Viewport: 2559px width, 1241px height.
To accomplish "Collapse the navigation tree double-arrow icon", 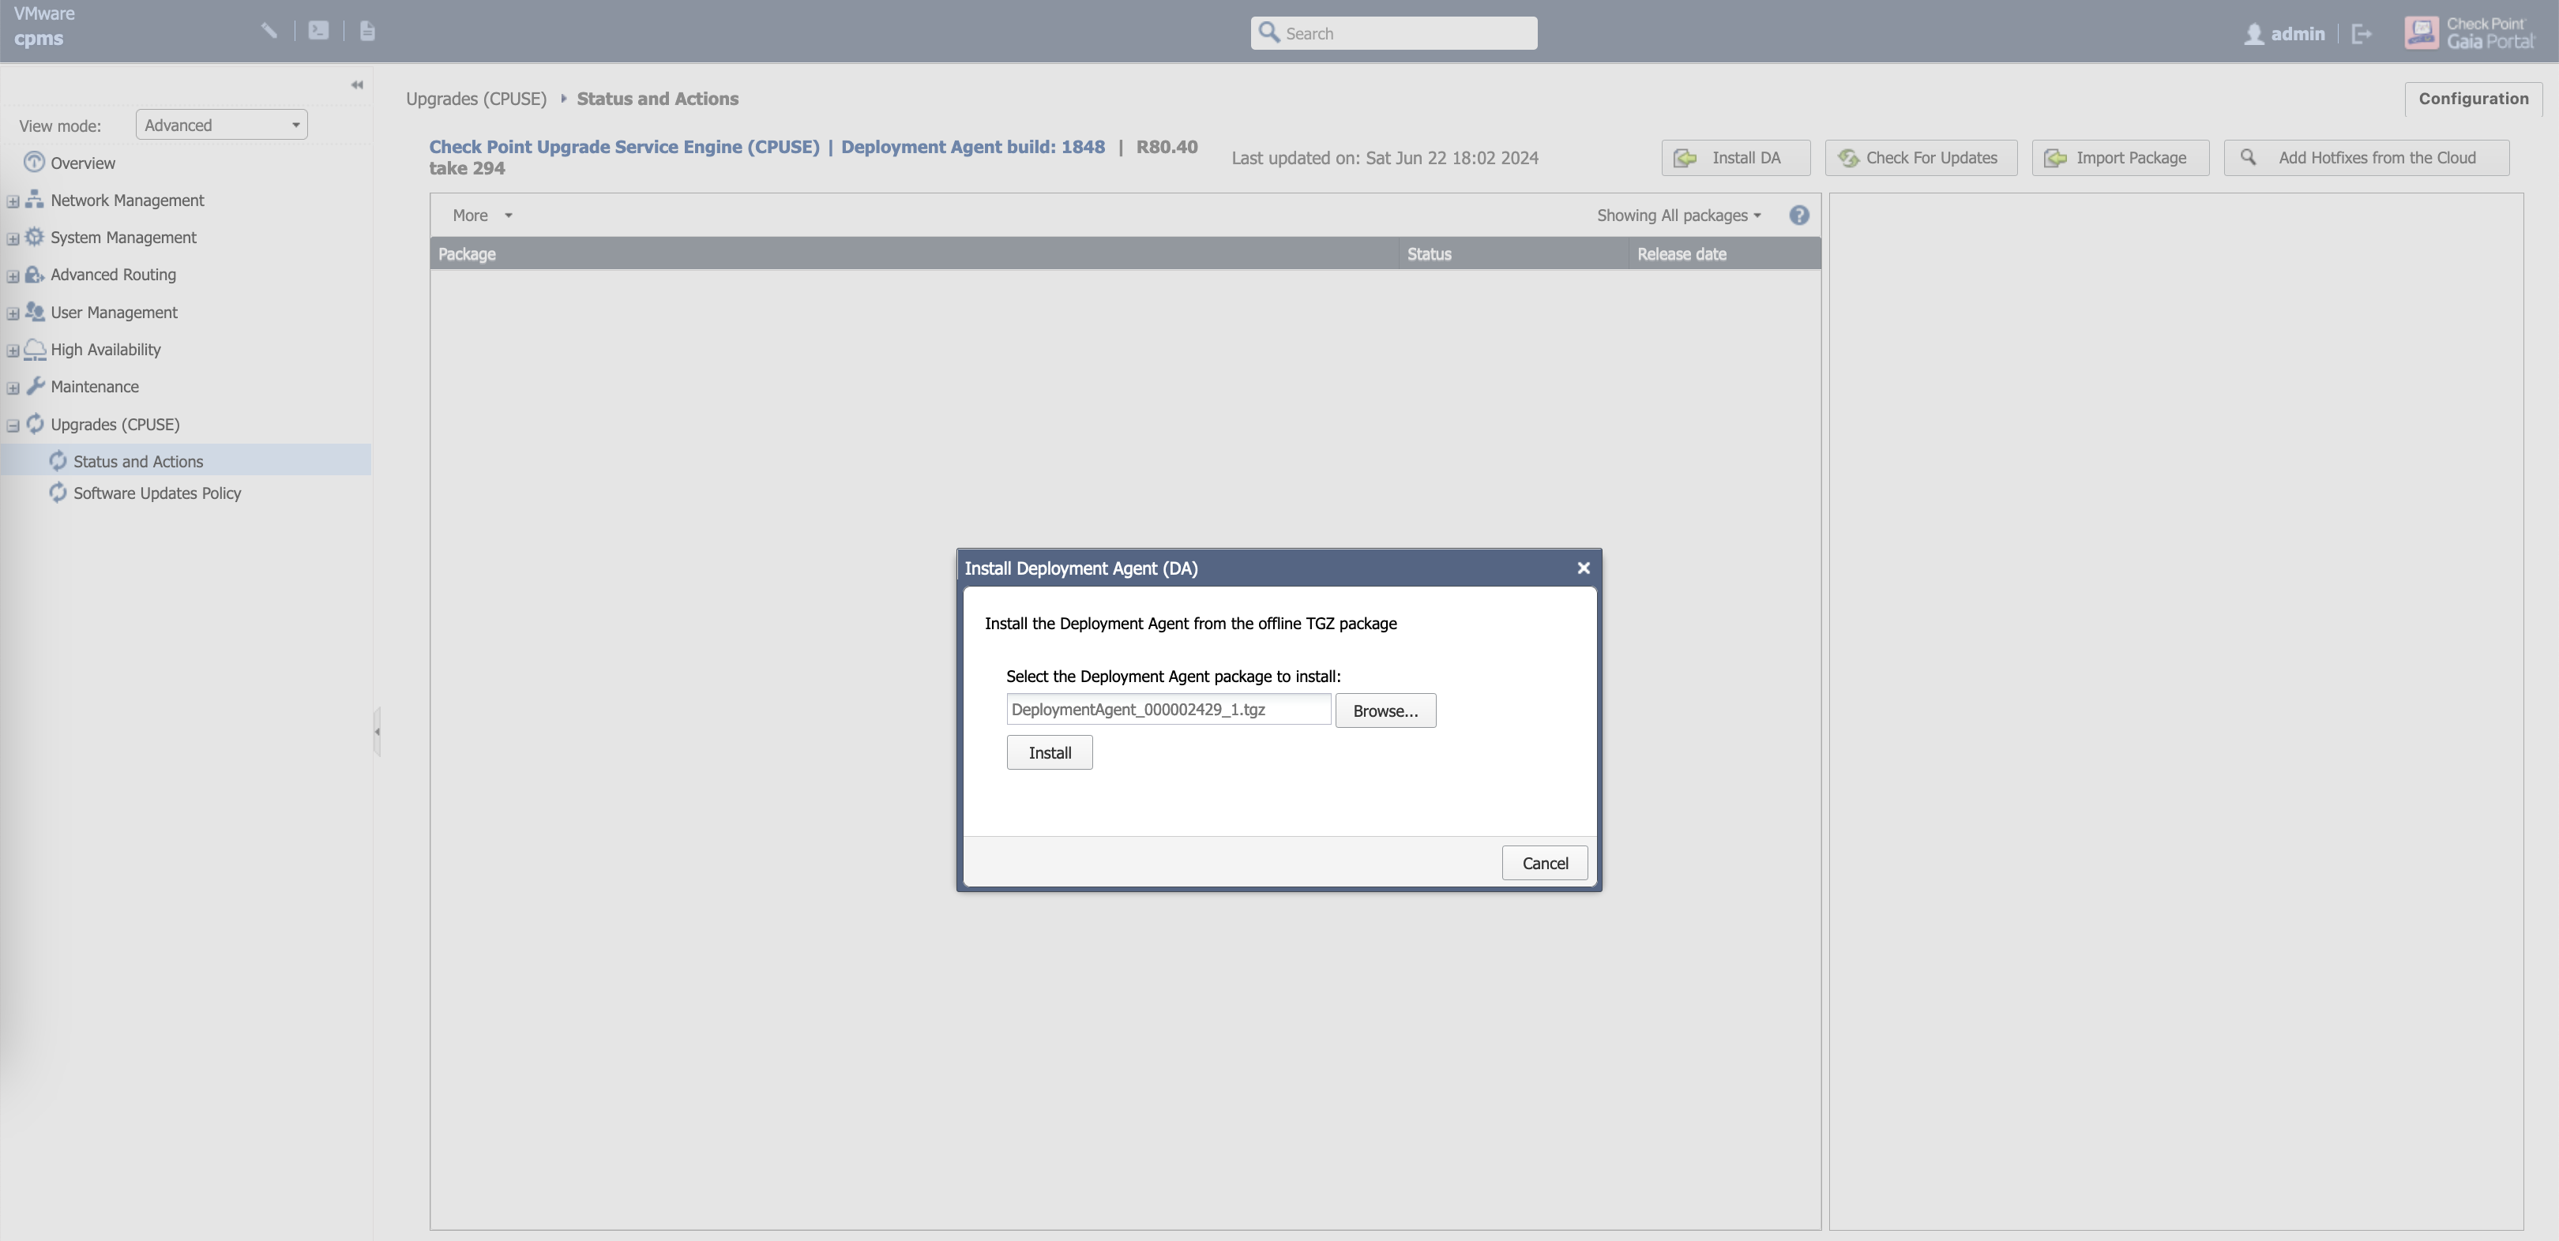I will pyautogui.click(x=357, y=85).
